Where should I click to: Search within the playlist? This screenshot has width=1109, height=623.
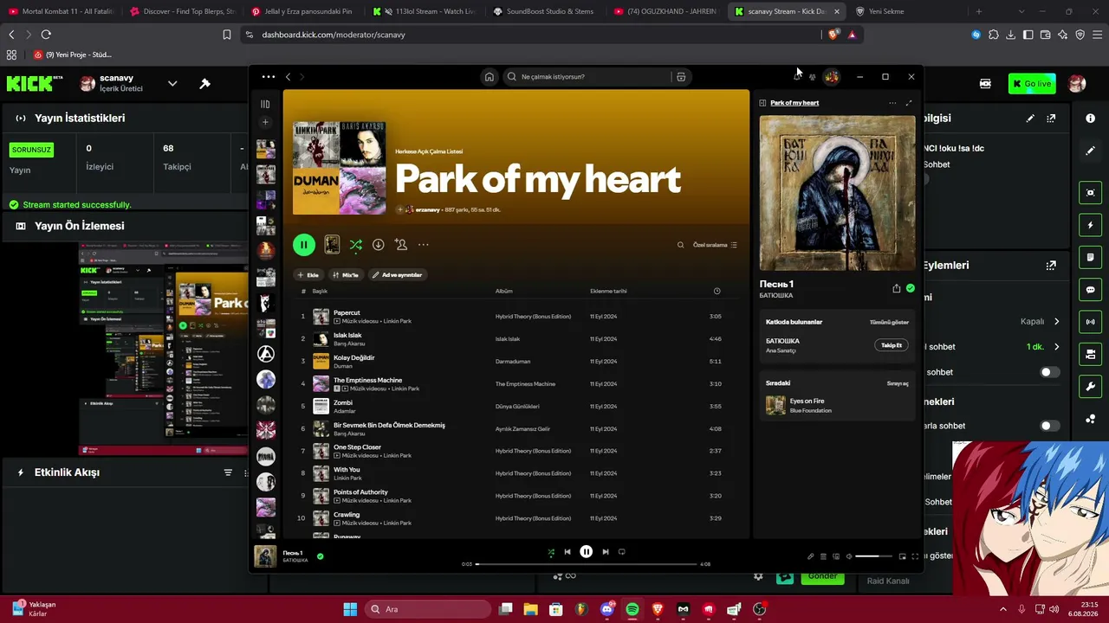[680, 245]
